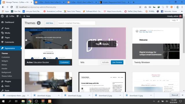Go to Header submenu item
This screenshot has width=185, height=104.
[4, 68]
